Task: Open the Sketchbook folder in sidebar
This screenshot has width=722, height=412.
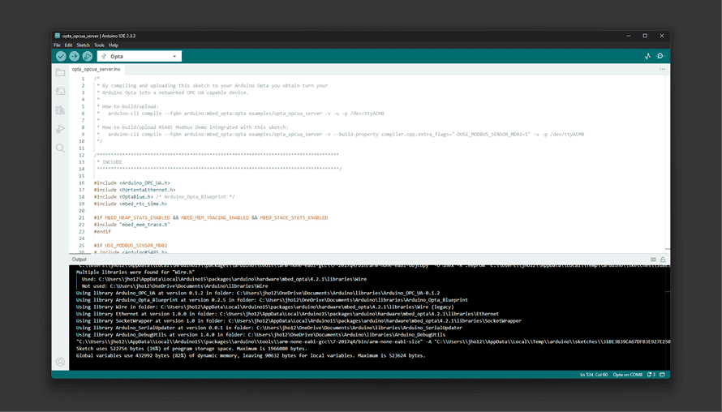Action: (60, 72)
